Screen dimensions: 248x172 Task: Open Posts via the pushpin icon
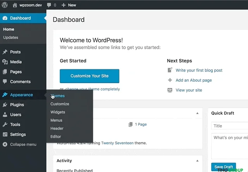(x=5, y=52)
